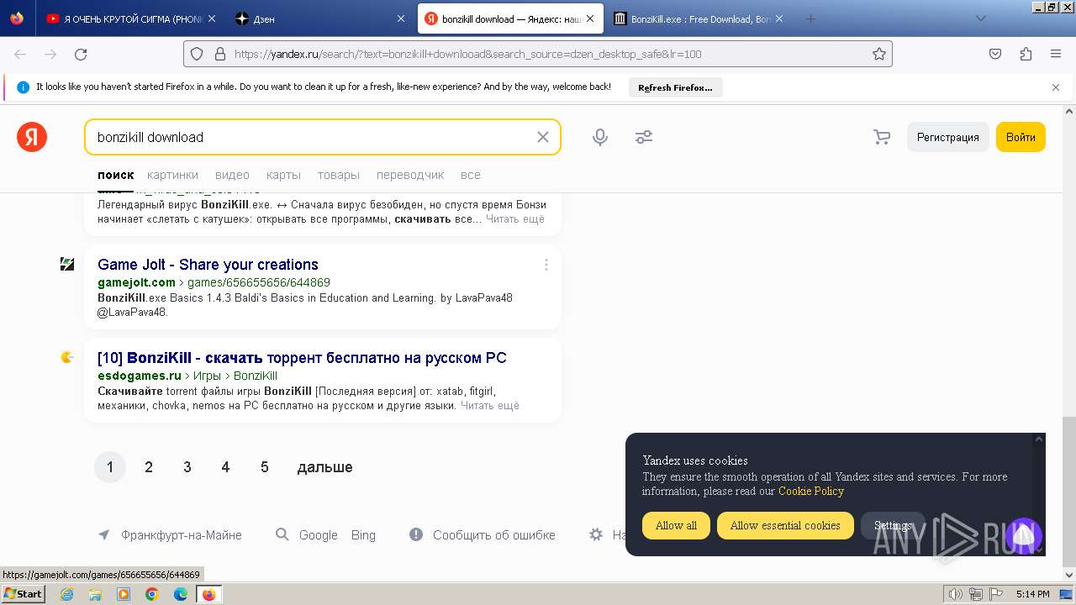Go back with the browser back arrow

point(20,54)
